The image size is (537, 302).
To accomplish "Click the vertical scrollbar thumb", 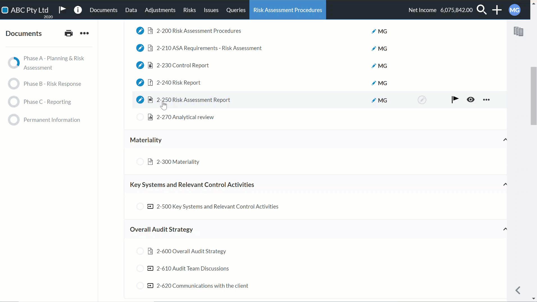I will [534, 96].
